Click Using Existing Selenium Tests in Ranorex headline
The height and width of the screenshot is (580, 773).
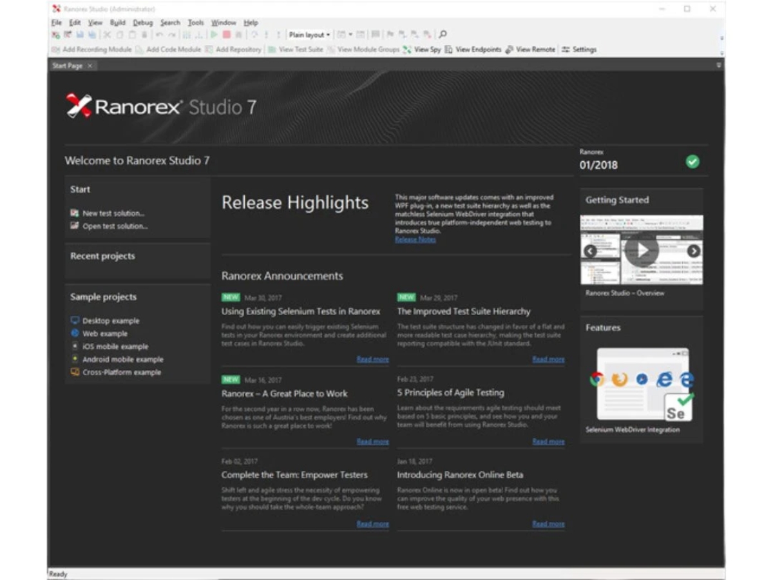pos(301,311)
